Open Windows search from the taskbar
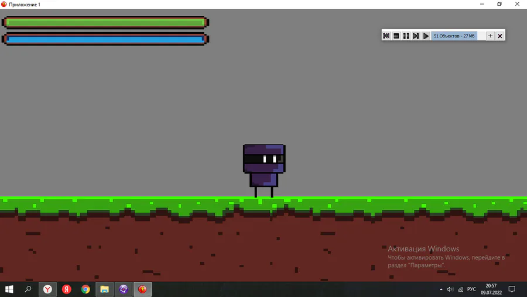Screen dimensions: 527x297 tap(28, 289)
